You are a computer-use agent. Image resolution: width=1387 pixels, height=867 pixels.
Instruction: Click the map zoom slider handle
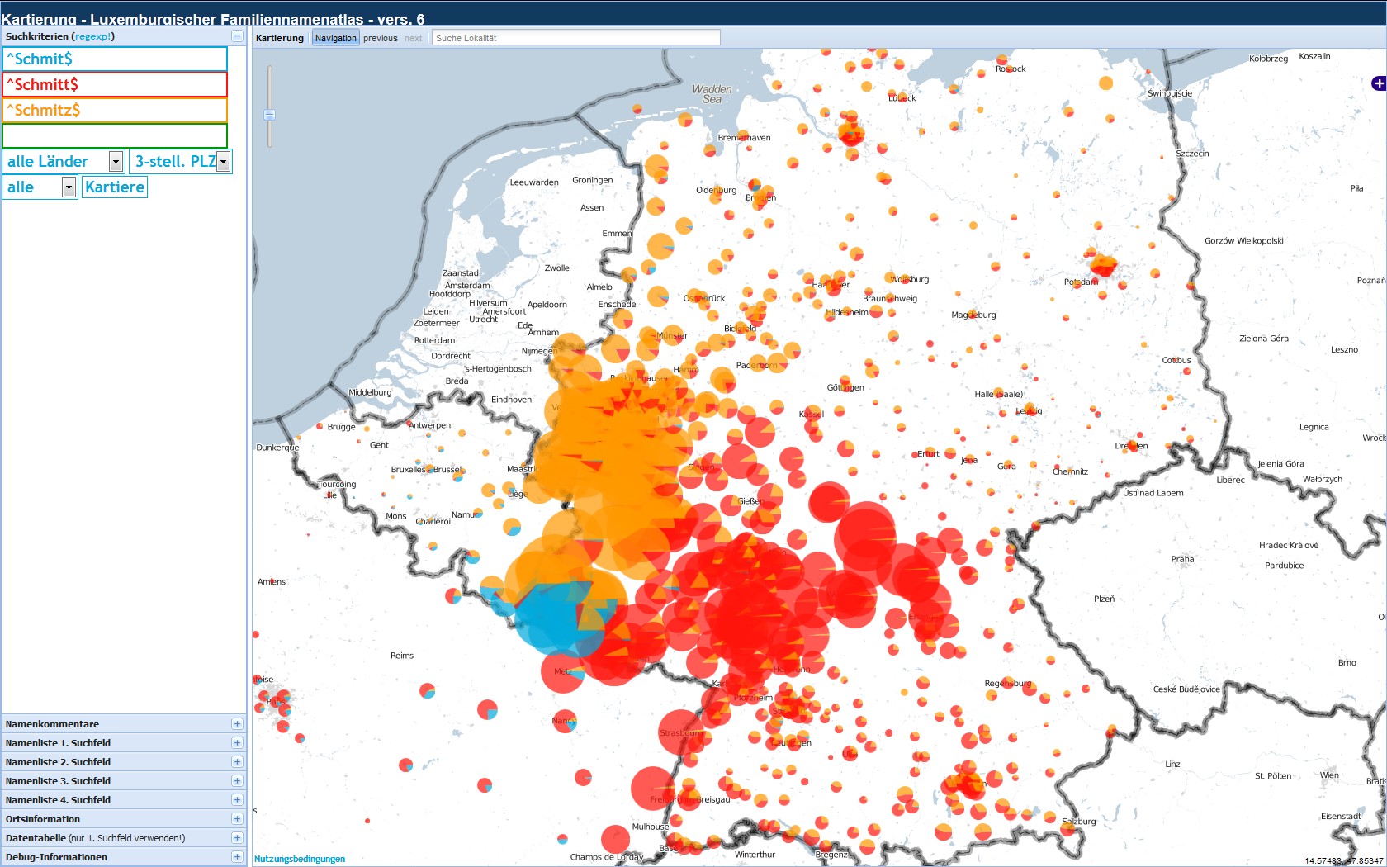tap(269, 115)
